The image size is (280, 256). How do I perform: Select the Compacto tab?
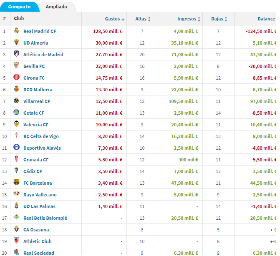[19, 7]
